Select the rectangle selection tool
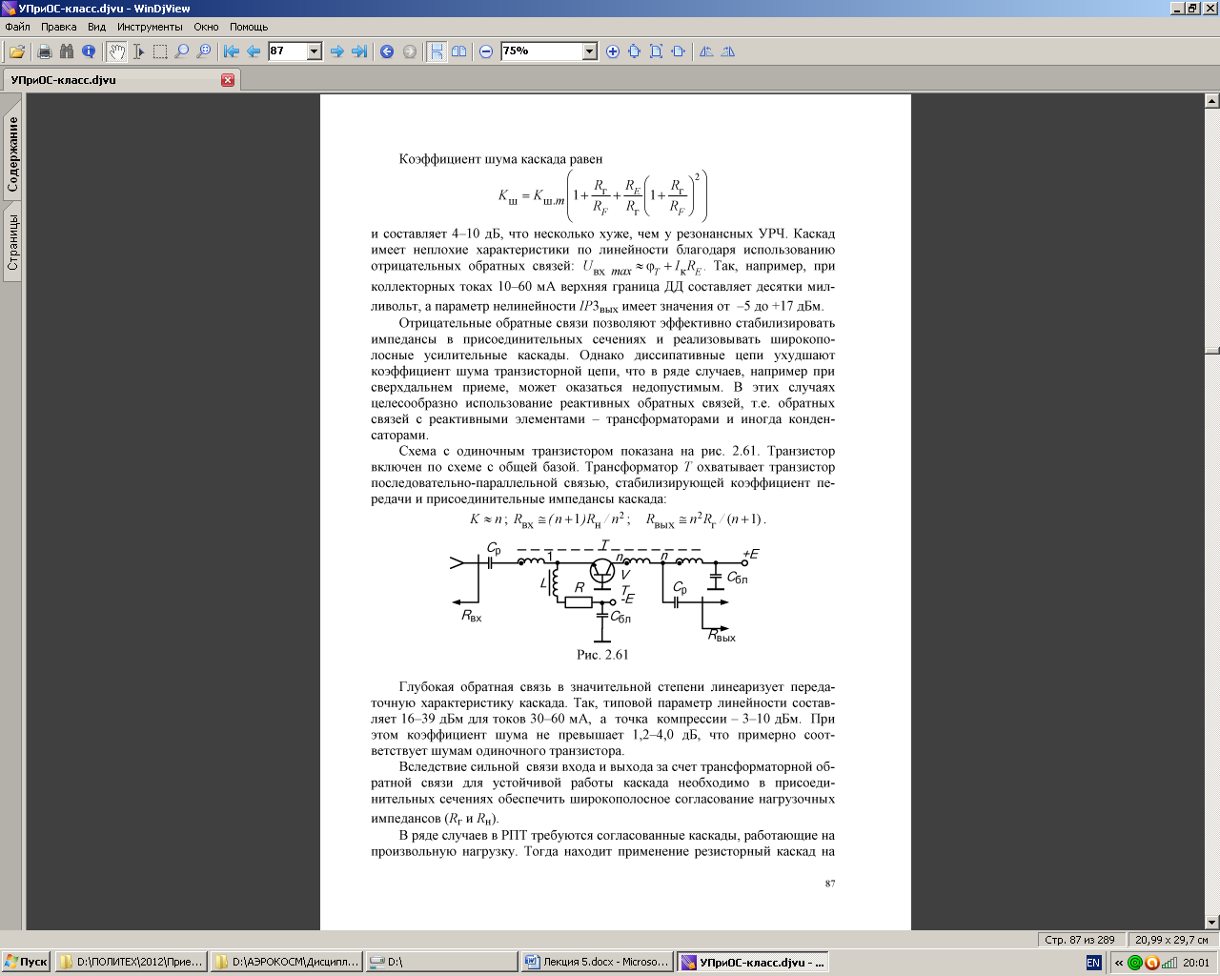The width and height of the screenshot is (1220, 976). tap(159, 51)
